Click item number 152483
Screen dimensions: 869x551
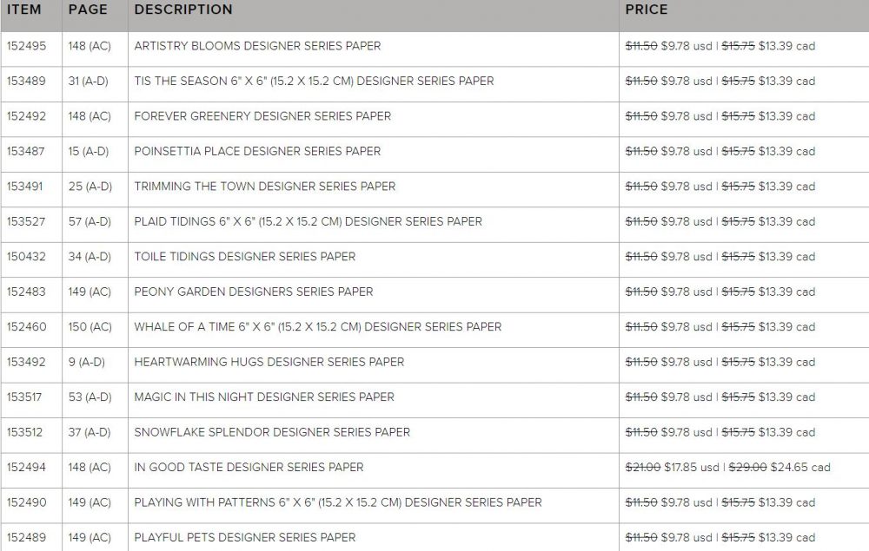[26, 292]
